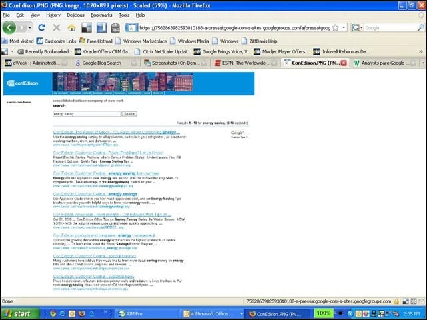This screenshot has width=427, height=320.
Task: Click the 'energy saving' search field on page
Action: (x=87, y=114)
